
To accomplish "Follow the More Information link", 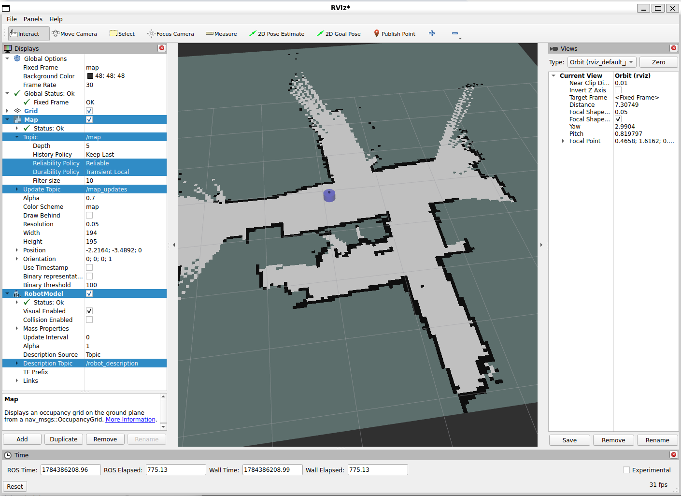I will point(130,420).
